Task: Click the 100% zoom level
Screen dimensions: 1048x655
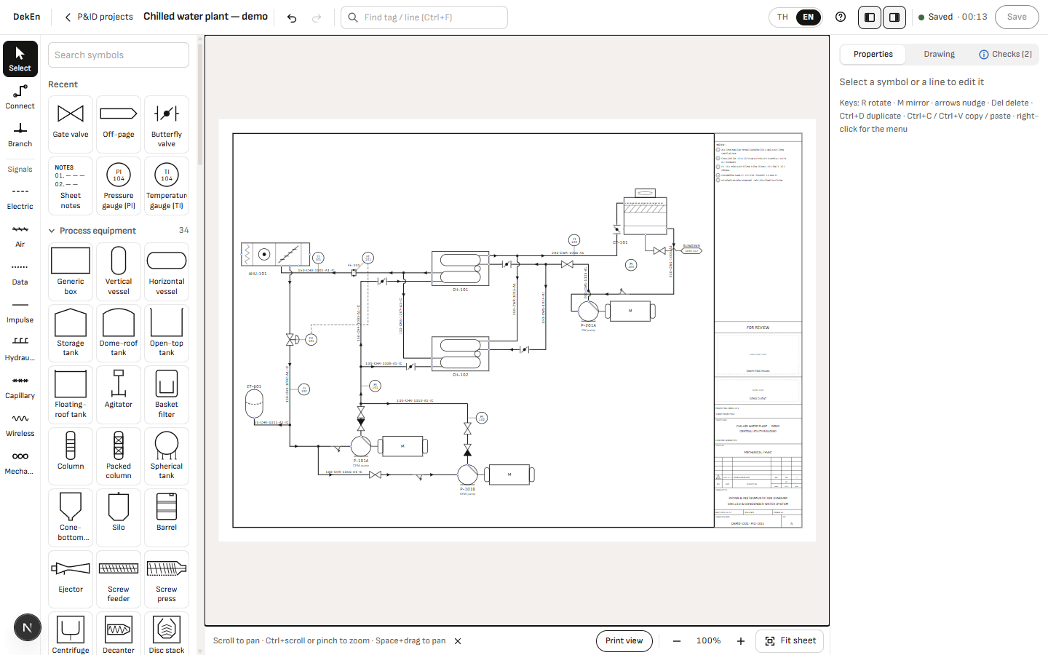Action: click(709, 641)
